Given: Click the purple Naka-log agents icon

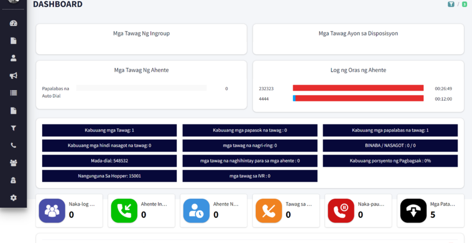Looking at the screenshot, I should tap(52, 211).
